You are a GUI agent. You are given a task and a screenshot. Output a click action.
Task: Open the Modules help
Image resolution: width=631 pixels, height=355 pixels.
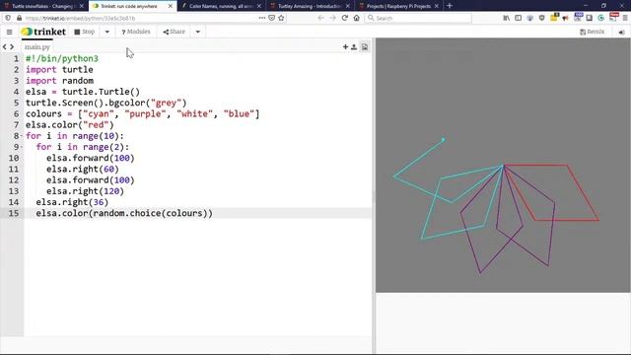(136, 32)
